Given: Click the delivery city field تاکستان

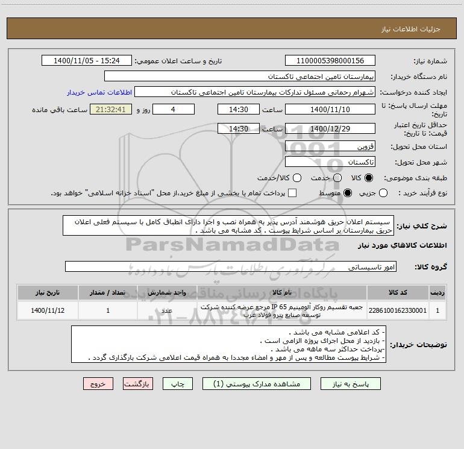Looking at the screenshot, I should 330,162.
